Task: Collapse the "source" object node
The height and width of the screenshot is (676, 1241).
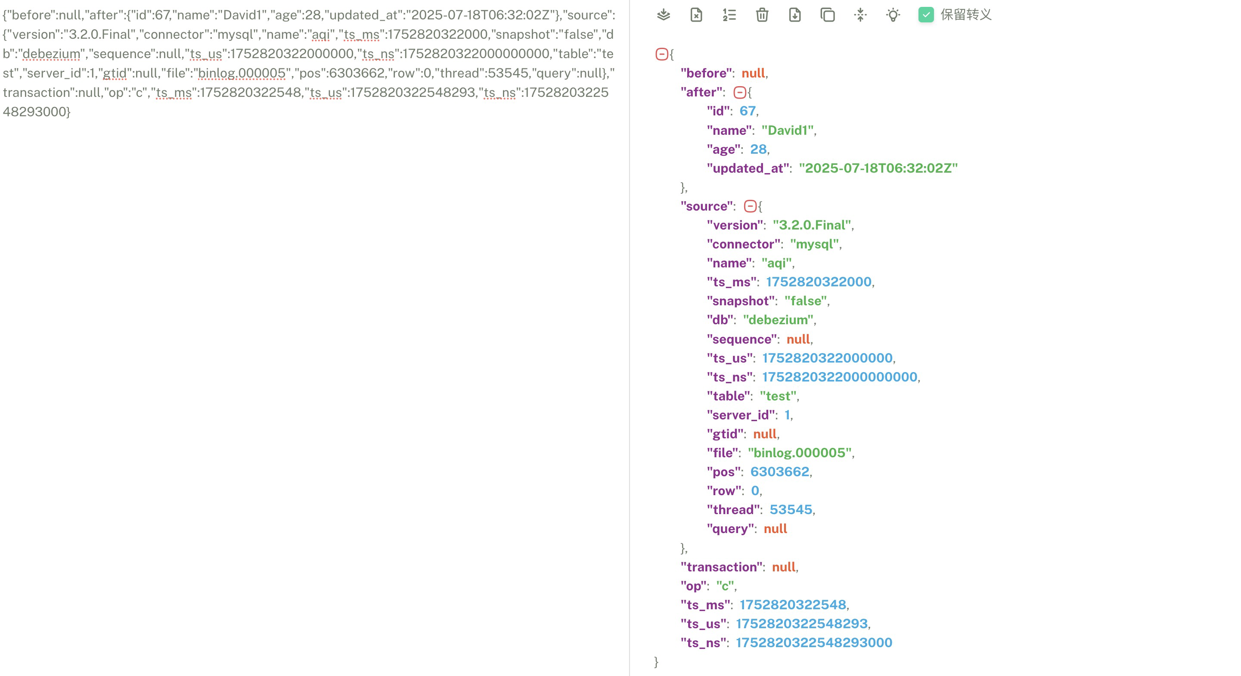Action: (x=750, y=206)
